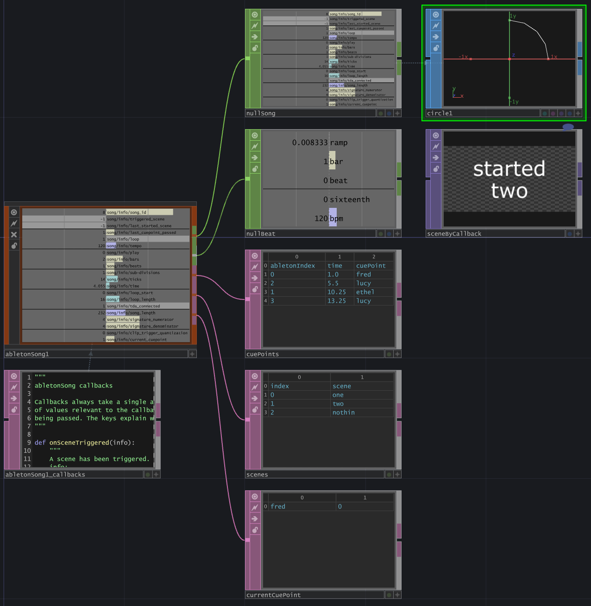Image resolution: width=591 pixels, height=606 pixels.
Task: Click the Viewer Active flag on nullSong
Action: (255, 14)
